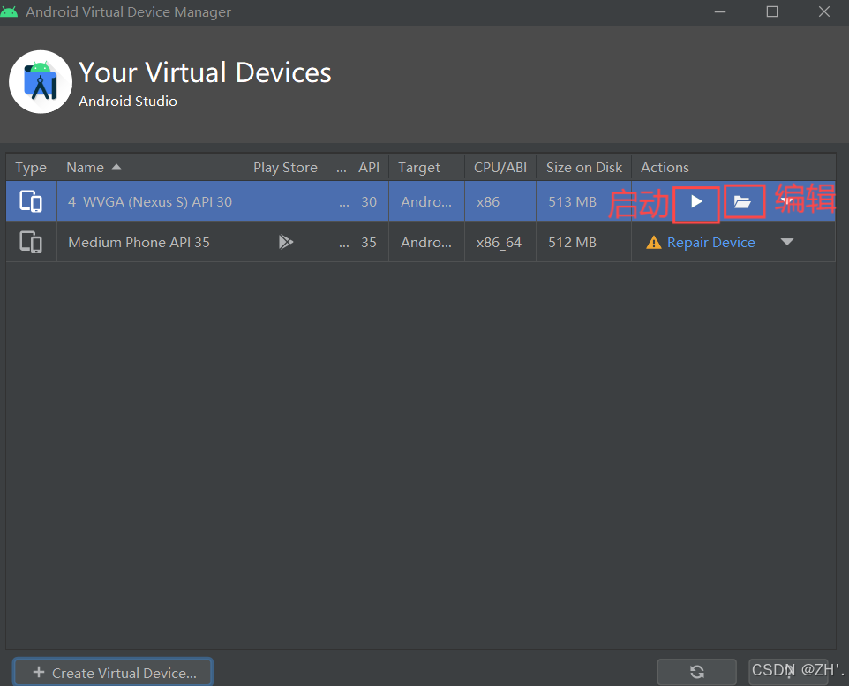The image size is (849, 686).
Task: Select the Medium Phone API 35 row
Action: (x=420, y=242)
